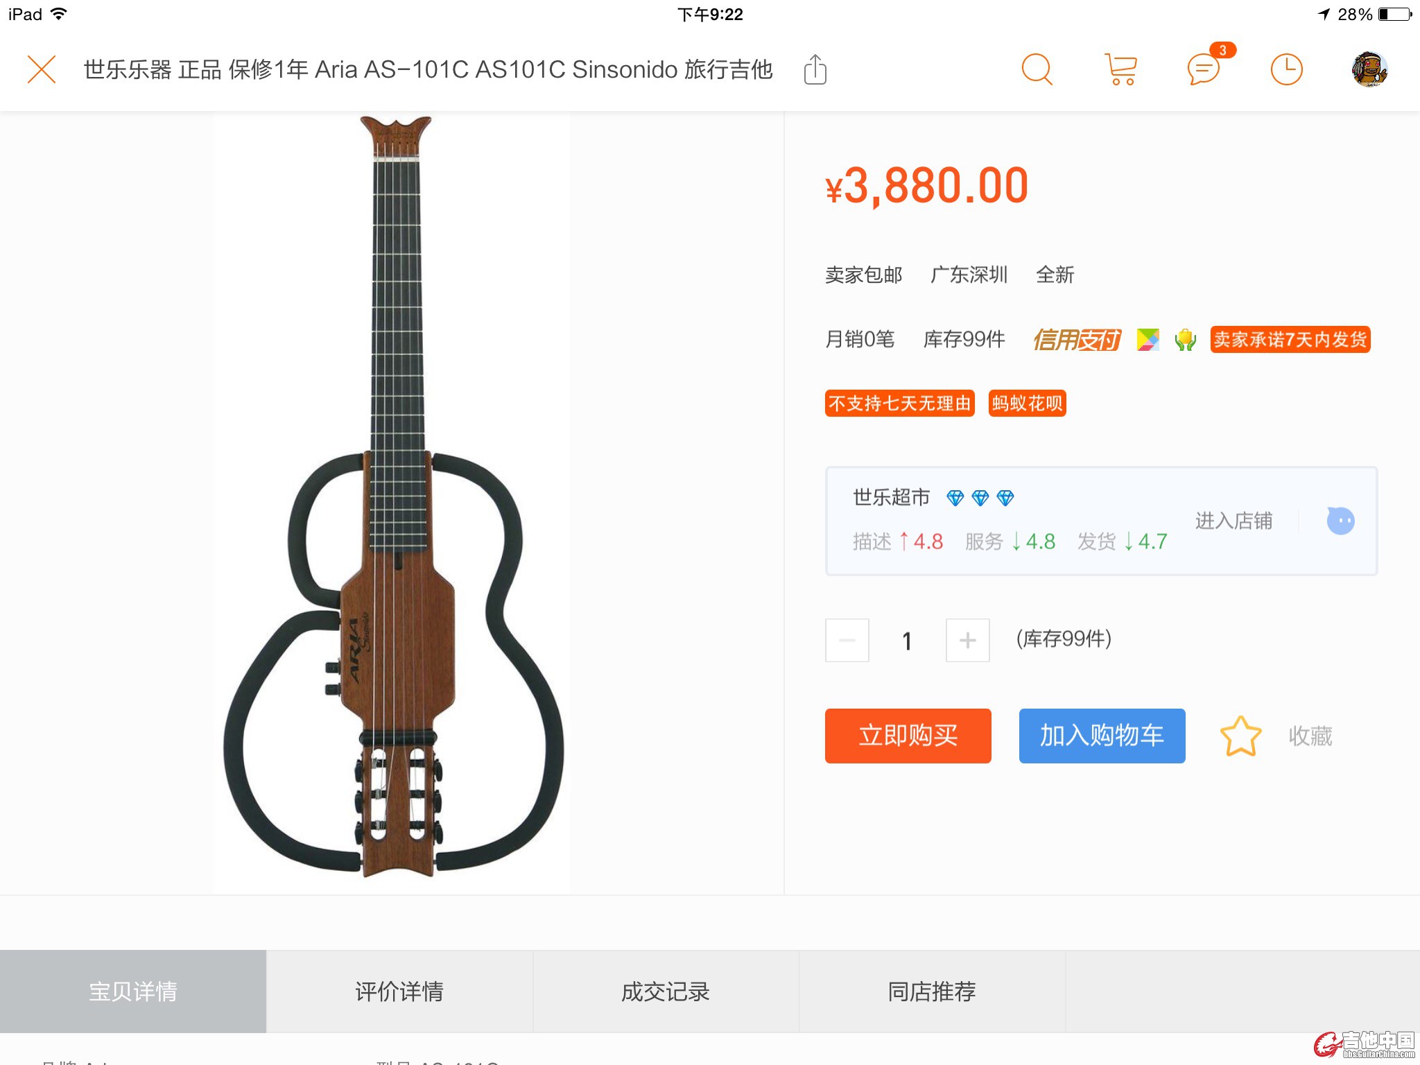Decrease quantity with the minus button
Viewport: 1420px width, 1065px height.
point(847,640)
